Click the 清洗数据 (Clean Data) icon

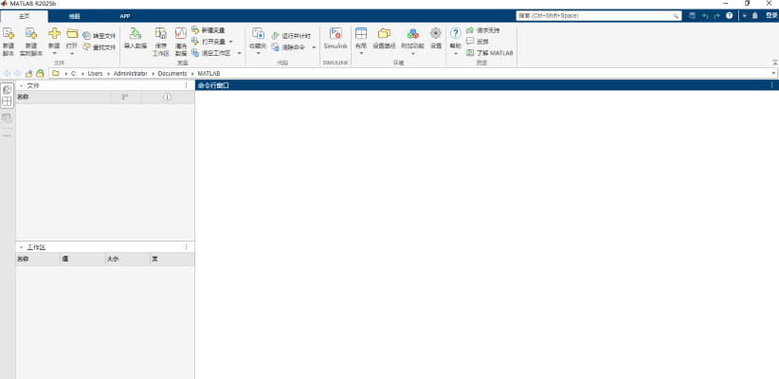181,33
